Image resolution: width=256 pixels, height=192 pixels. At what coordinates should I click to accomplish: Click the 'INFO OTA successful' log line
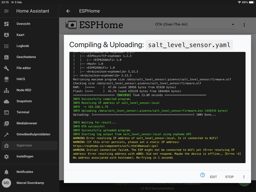(89, 126)
